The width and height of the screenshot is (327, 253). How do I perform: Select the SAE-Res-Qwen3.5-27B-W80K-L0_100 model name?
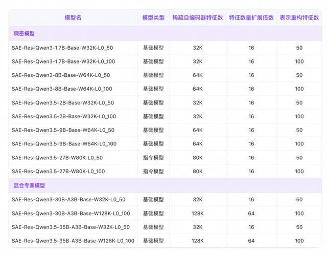[58, 172]
